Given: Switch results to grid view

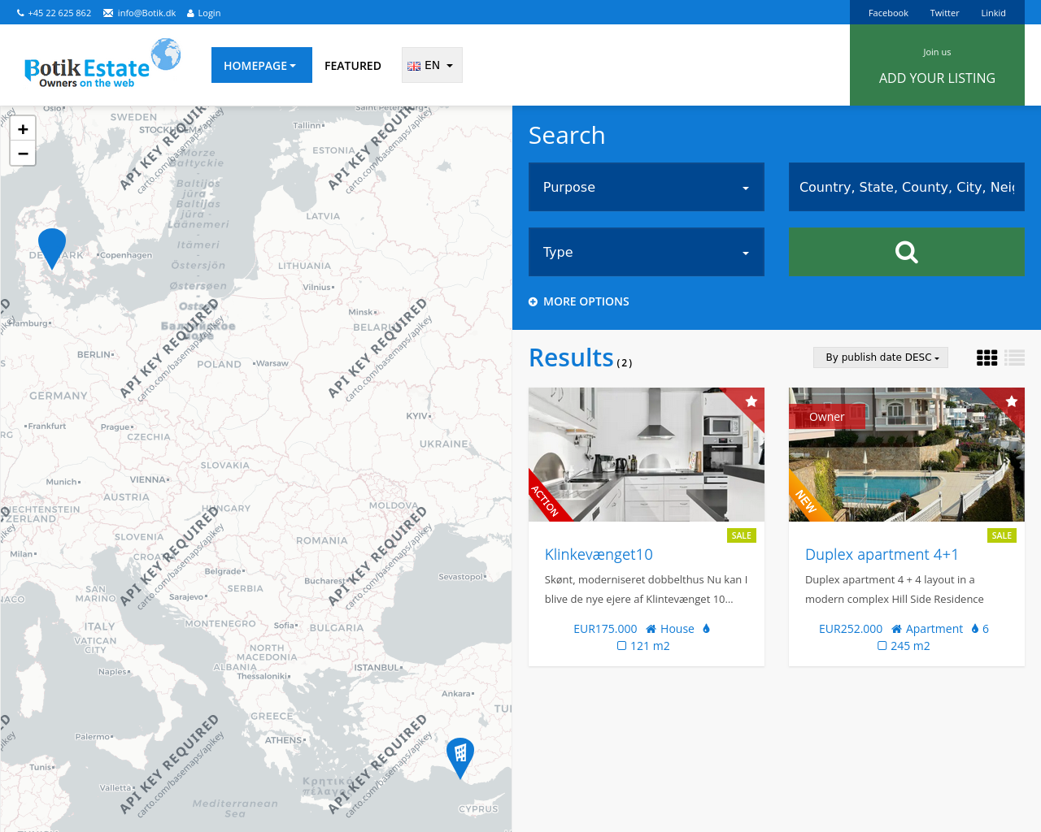Looking at the screenshot, I should coord(987,357).
